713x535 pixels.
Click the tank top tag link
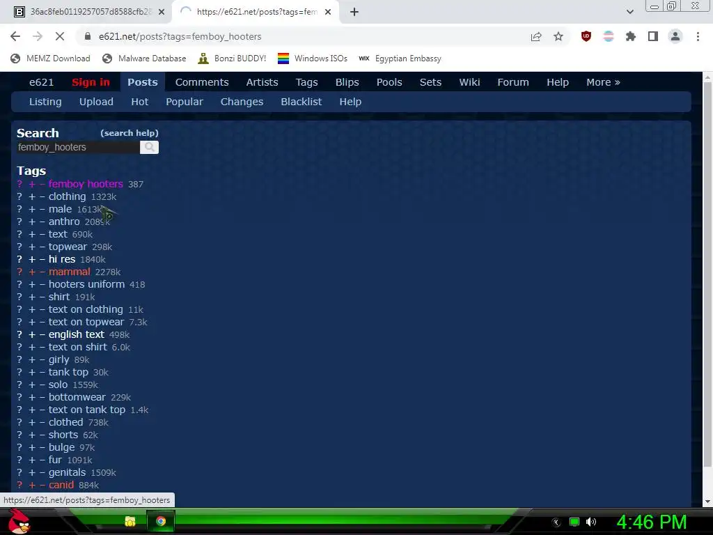[68, 372]
